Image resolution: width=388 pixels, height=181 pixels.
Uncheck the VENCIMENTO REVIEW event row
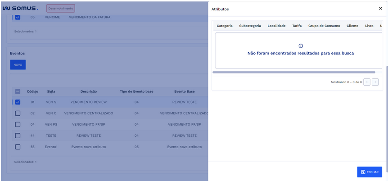(x=18, y=102)
